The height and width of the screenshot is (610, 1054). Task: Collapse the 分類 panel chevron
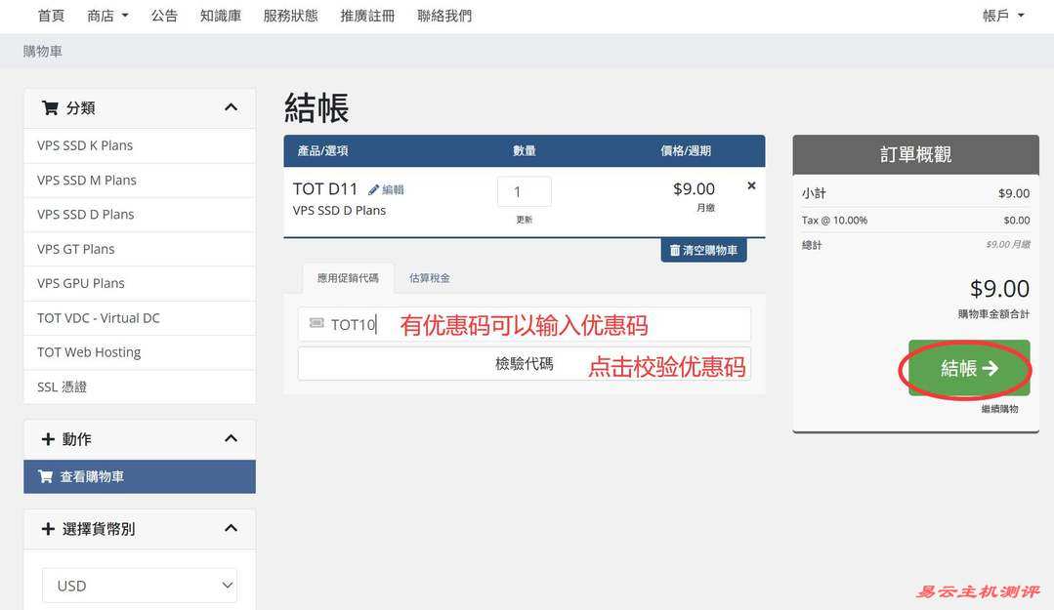click(231, 107)
